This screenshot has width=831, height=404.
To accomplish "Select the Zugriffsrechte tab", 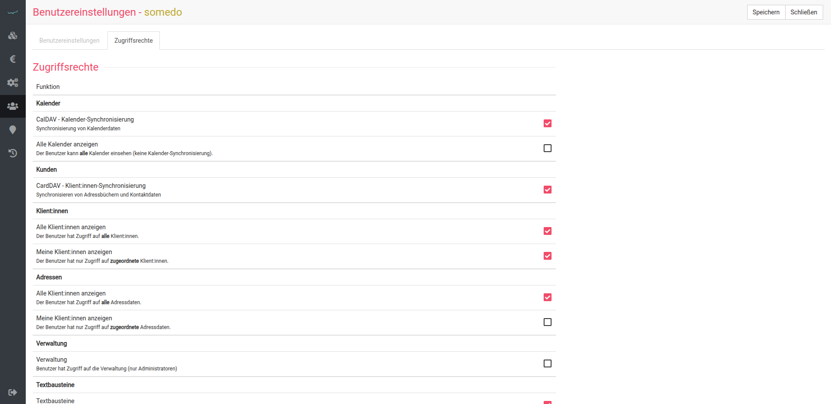I will point(134,41).
